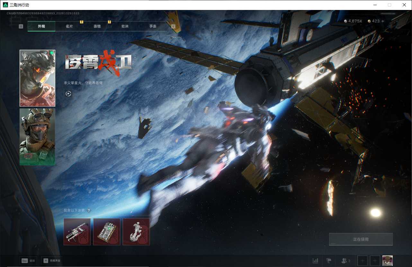
Task: Open the flag icon in bottom bar
Action: [329, 261]
